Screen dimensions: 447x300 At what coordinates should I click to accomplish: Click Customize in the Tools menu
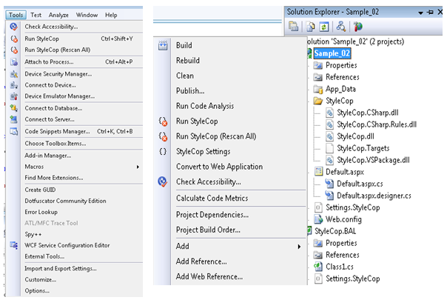[40, 280]
